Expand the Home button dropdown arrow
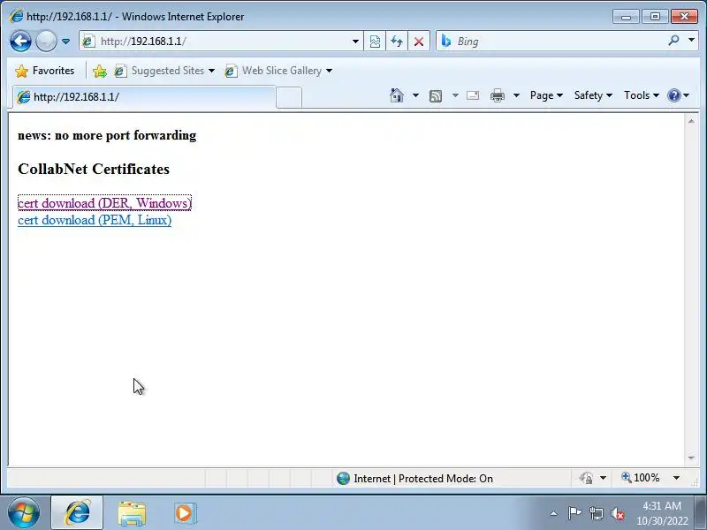 (415, 95)
